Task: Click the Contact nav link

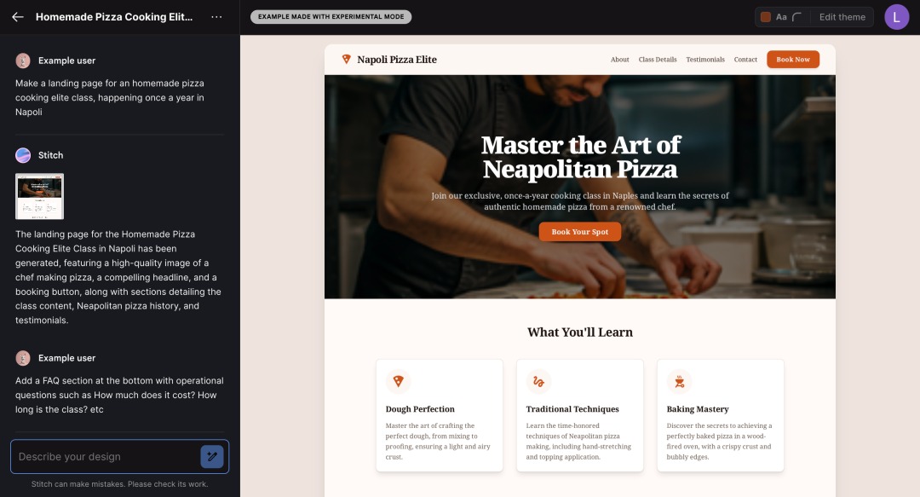Action: [745, 60]
